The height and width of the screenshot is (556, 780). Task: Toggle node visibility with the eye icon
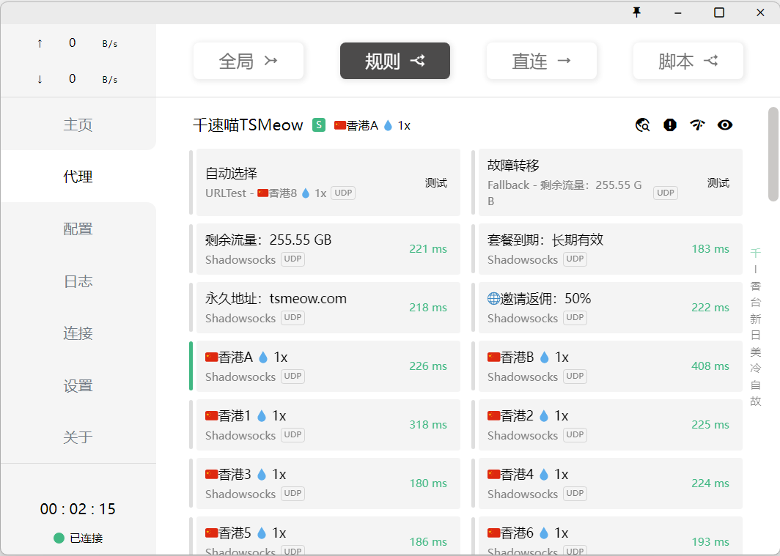[725, 125]
